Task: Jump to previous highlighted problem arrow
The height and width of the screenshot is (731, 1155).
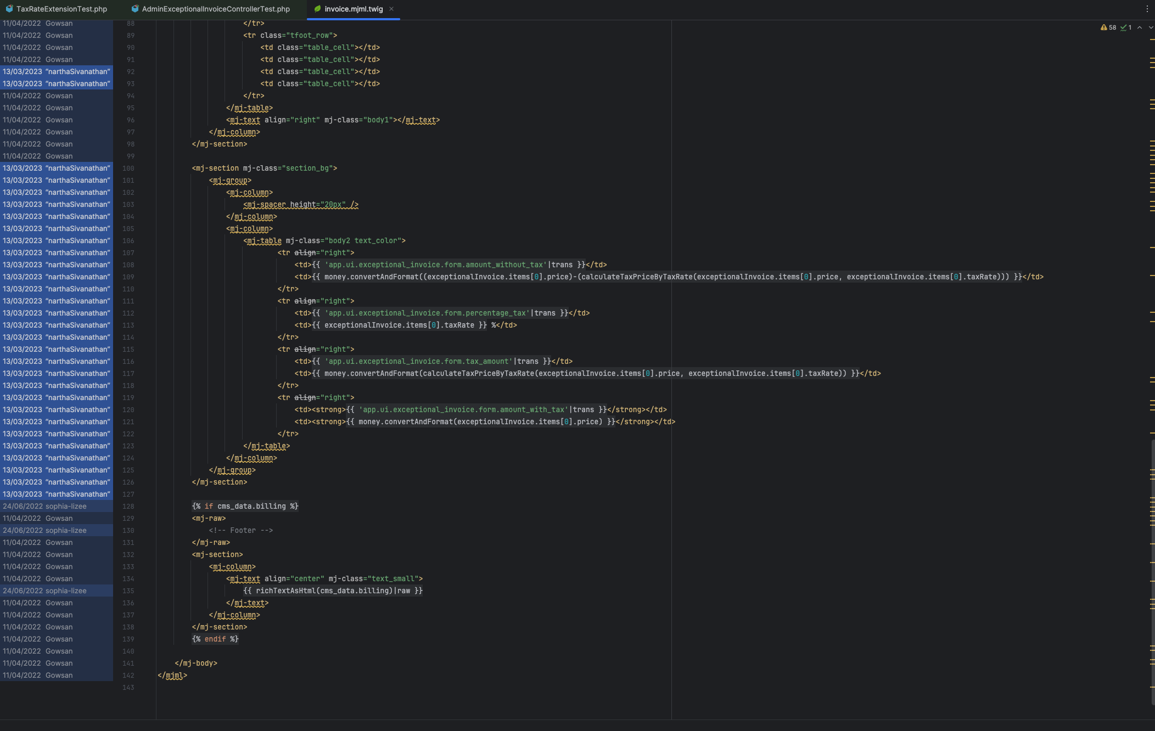Action: coord(1140,27)
